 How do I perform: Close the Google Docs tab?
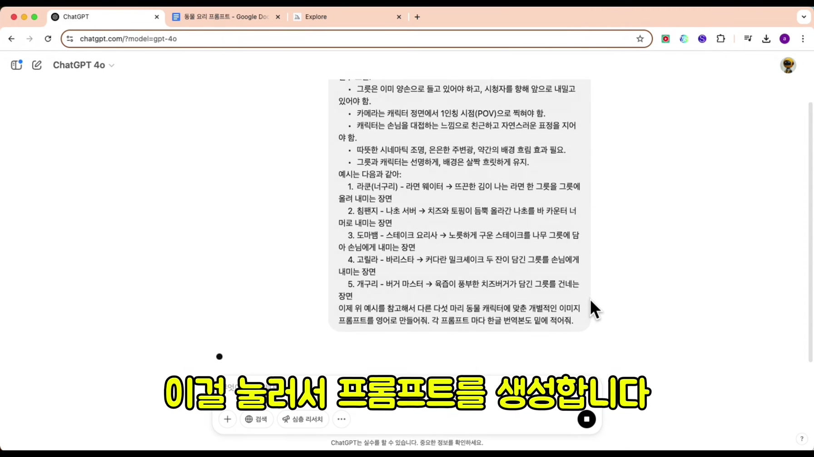click(x=278, y=17)
